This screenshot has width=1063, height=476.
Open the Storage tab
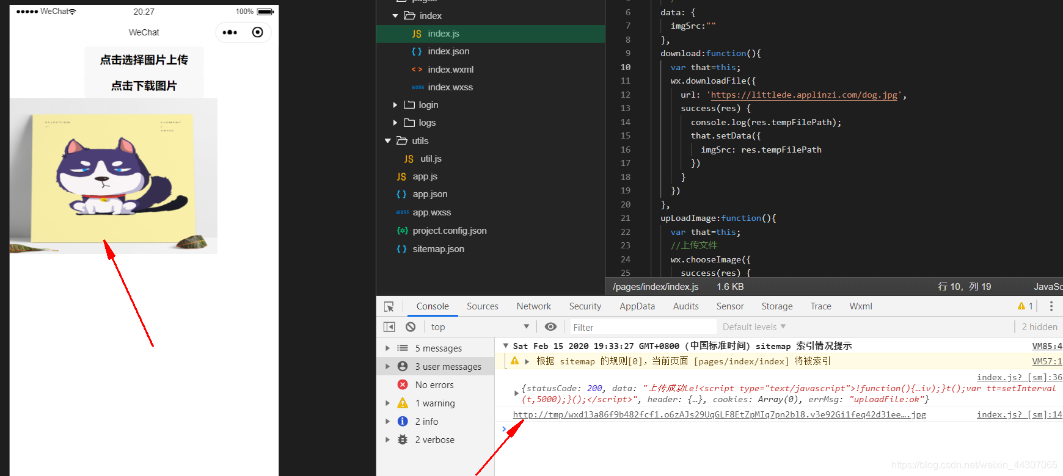point(777,306)
